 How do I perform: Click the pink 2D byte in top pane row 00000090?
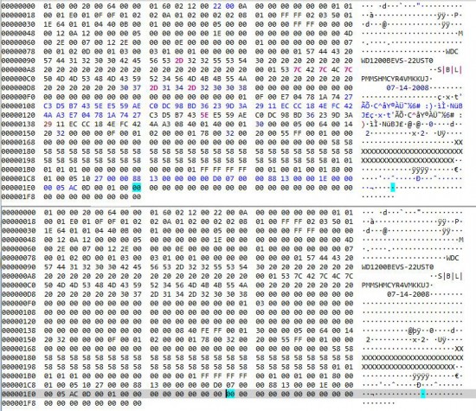click(x=179, y=61)
